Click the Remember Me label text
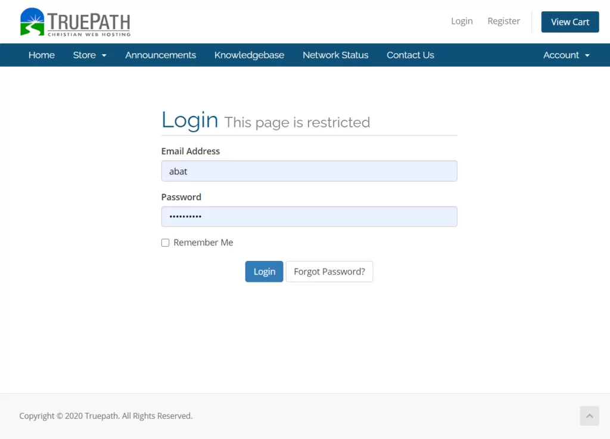Screen dimensions: 610x439 pyautogui.click(x=203, y=243)
